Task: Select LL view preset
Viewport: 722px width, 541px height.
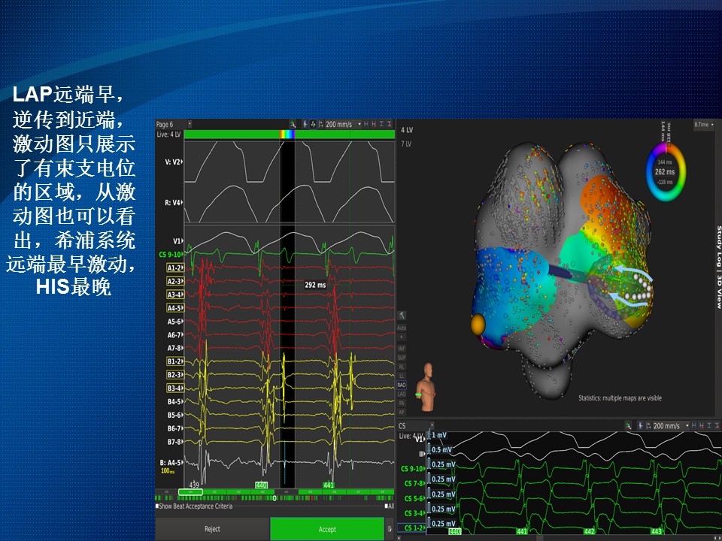Action: click(x=402, y=376)
